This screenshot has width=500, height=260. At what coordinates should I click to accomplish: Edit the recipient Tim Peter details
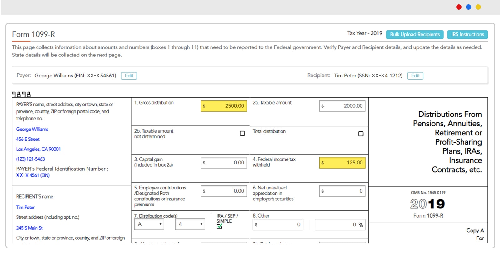tap(415, 76)
